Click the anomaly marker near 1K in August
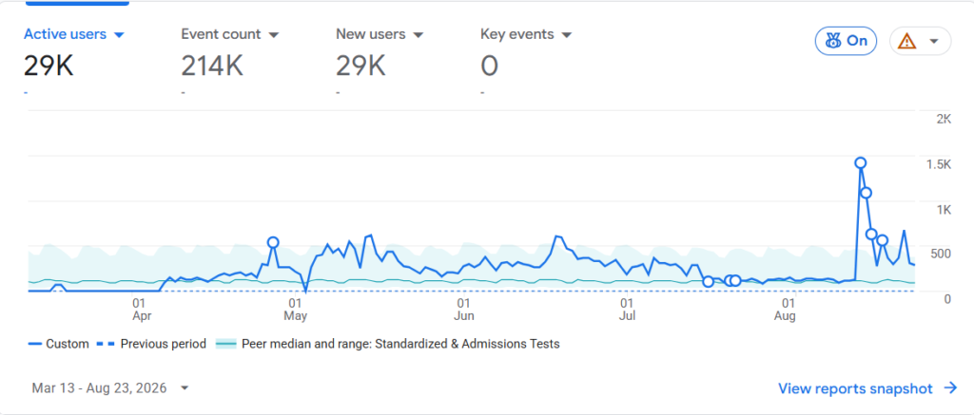The width and height of the screenshot is (974, 415). pyautogui.click(x=866, y=193)
